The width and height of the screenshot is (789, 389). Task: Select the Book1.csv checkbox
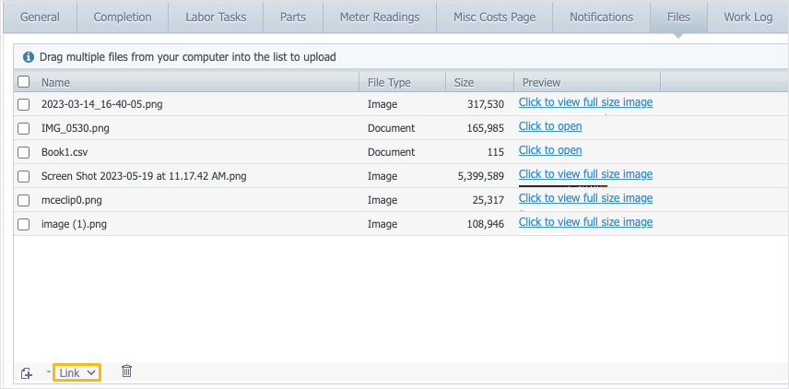[x=24, y=152]
